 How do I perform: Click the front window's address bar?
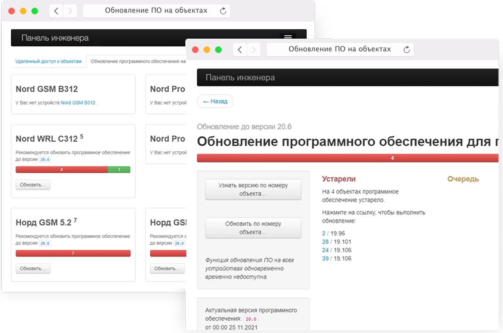[339, 49]
